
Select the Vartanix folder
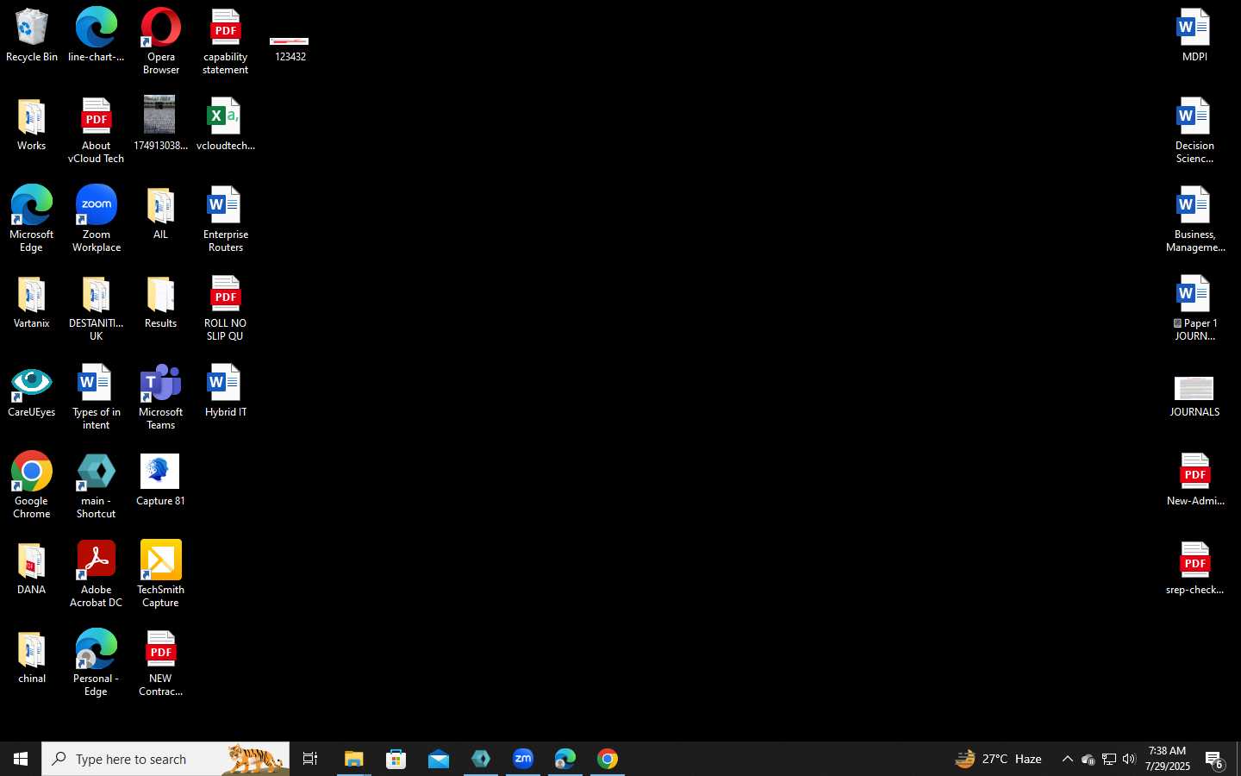tap(32, 302)
